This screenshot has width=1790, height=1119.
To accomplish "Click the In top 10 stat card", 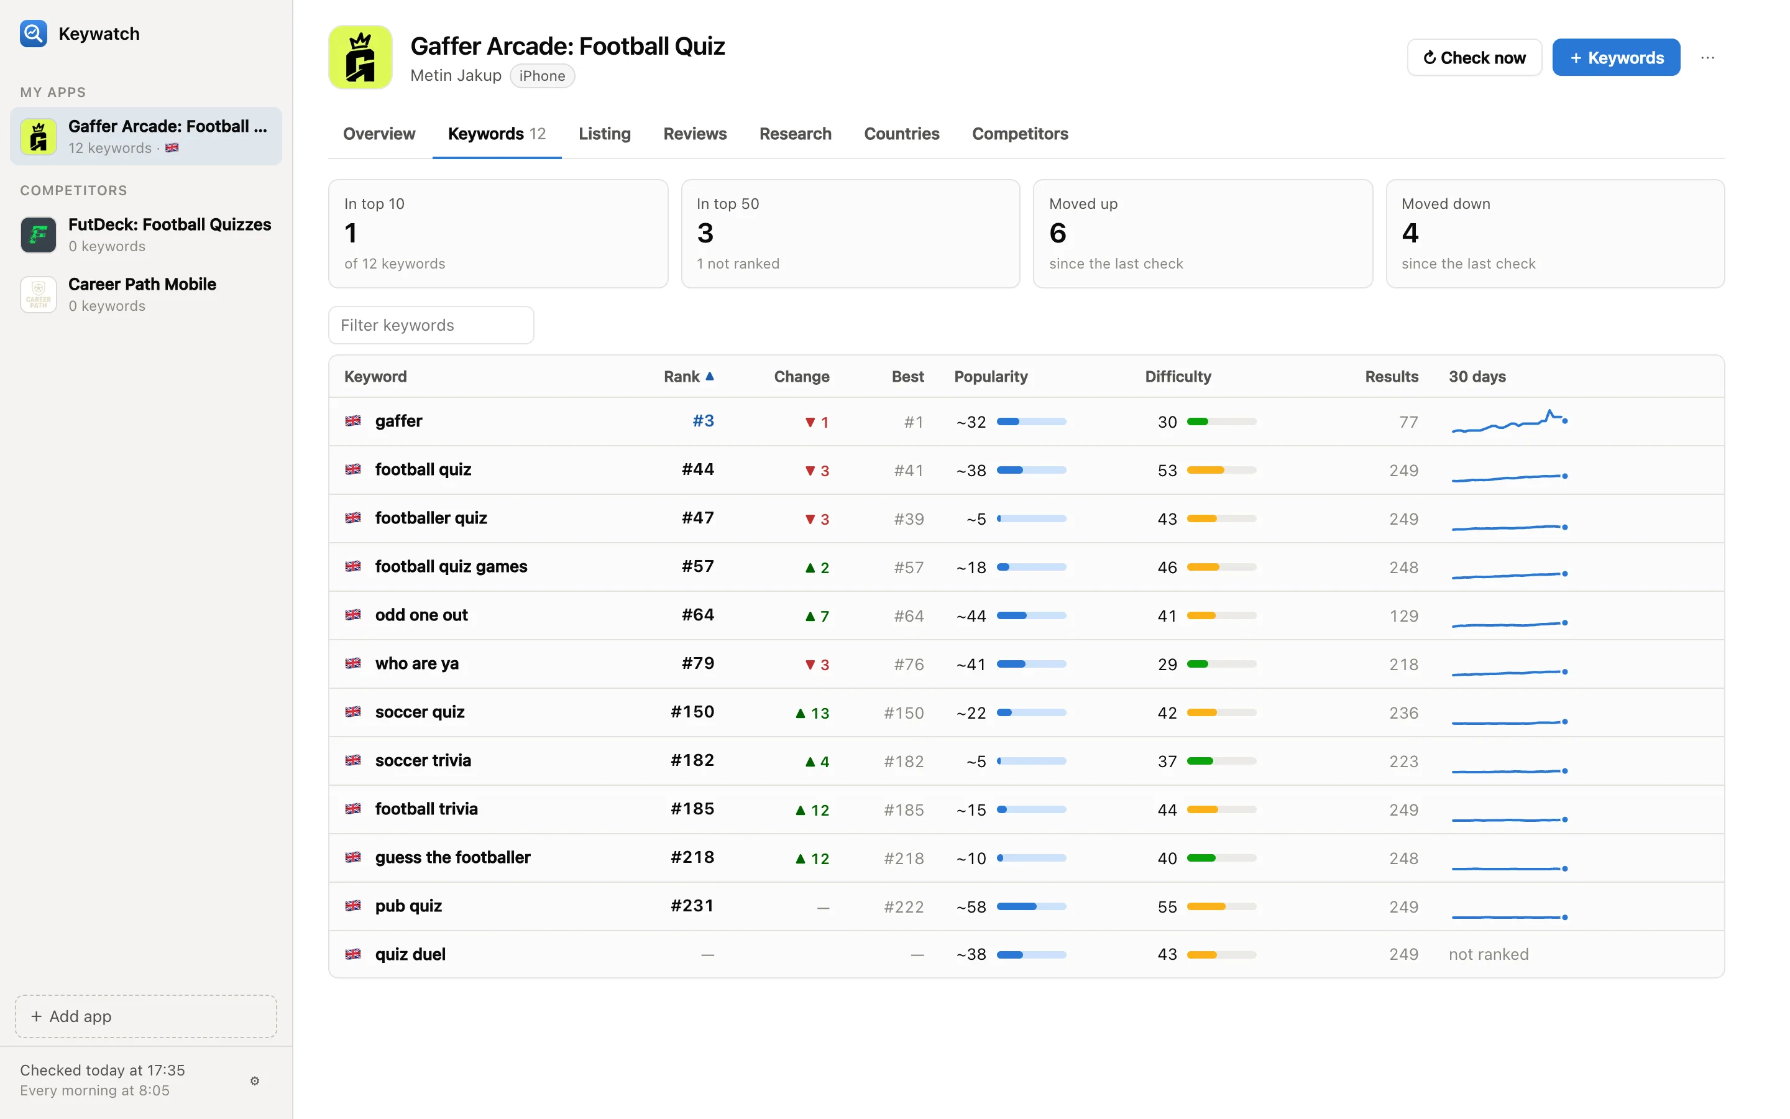I will pyautogui.click(x=498, y=234).
